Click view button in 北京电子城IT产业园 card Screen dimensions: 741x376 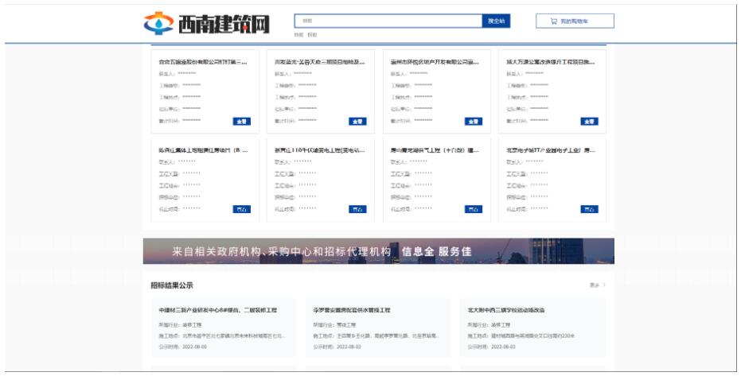(589, 209)
